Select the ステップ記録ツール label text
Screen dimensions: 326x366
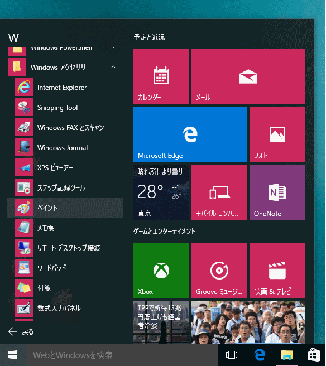click(61, 188)
